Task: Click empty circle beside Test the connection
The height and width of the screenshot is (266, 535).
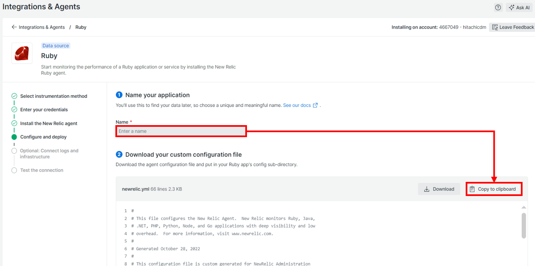Action: point(14,170)
